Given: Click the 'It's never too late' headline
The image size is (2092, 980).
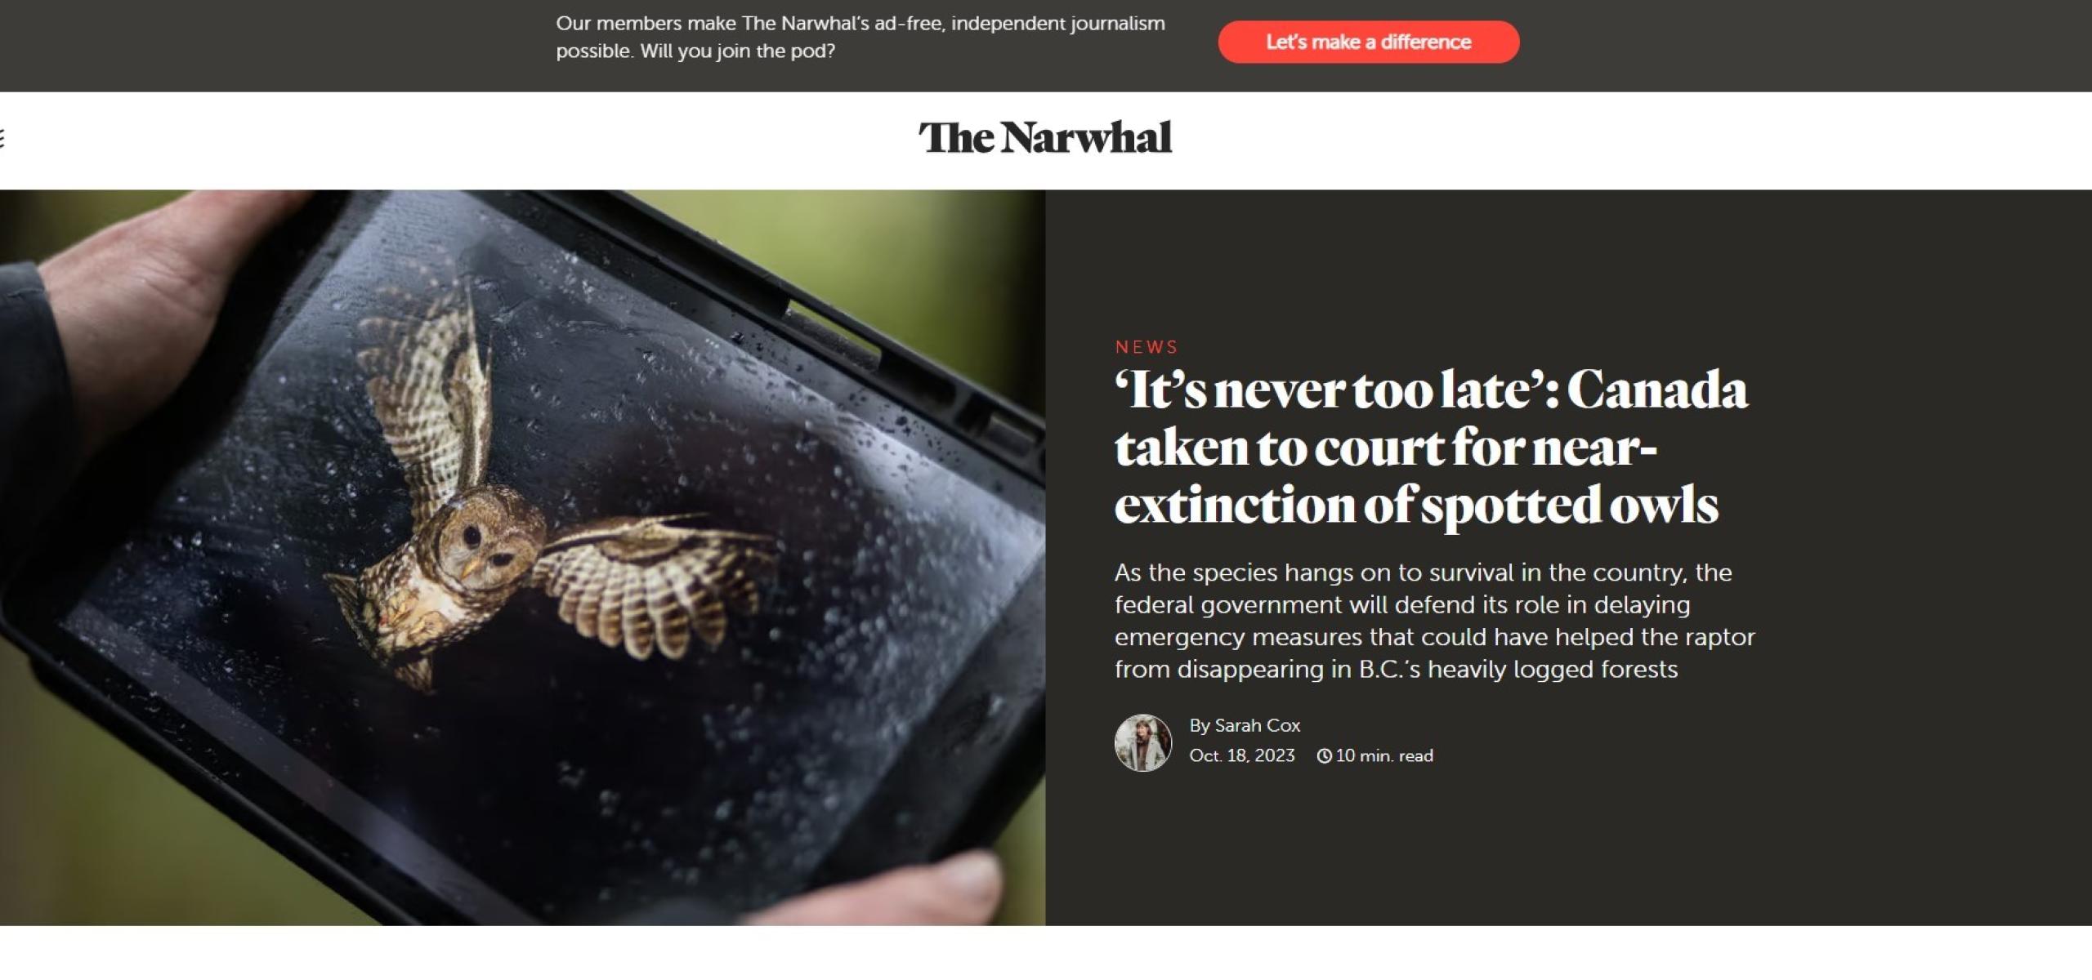Looking at the screenshot, I should point(1431,448).
